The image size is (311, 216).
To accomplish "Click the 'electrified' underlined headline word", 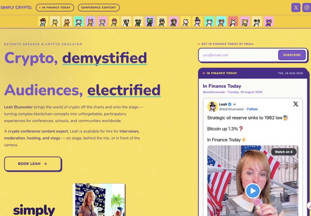I will pyautogui.click(x=124, y=90).
